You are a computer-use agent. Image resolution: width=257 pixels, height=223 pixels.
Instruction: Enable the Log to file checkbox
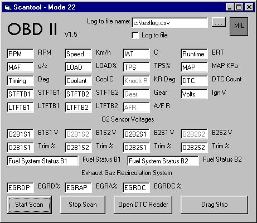[135, 35]
